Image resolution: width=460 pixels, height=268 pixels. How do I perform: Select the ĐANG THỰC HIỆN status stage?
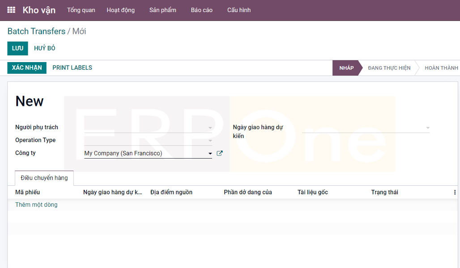(389, 68)
